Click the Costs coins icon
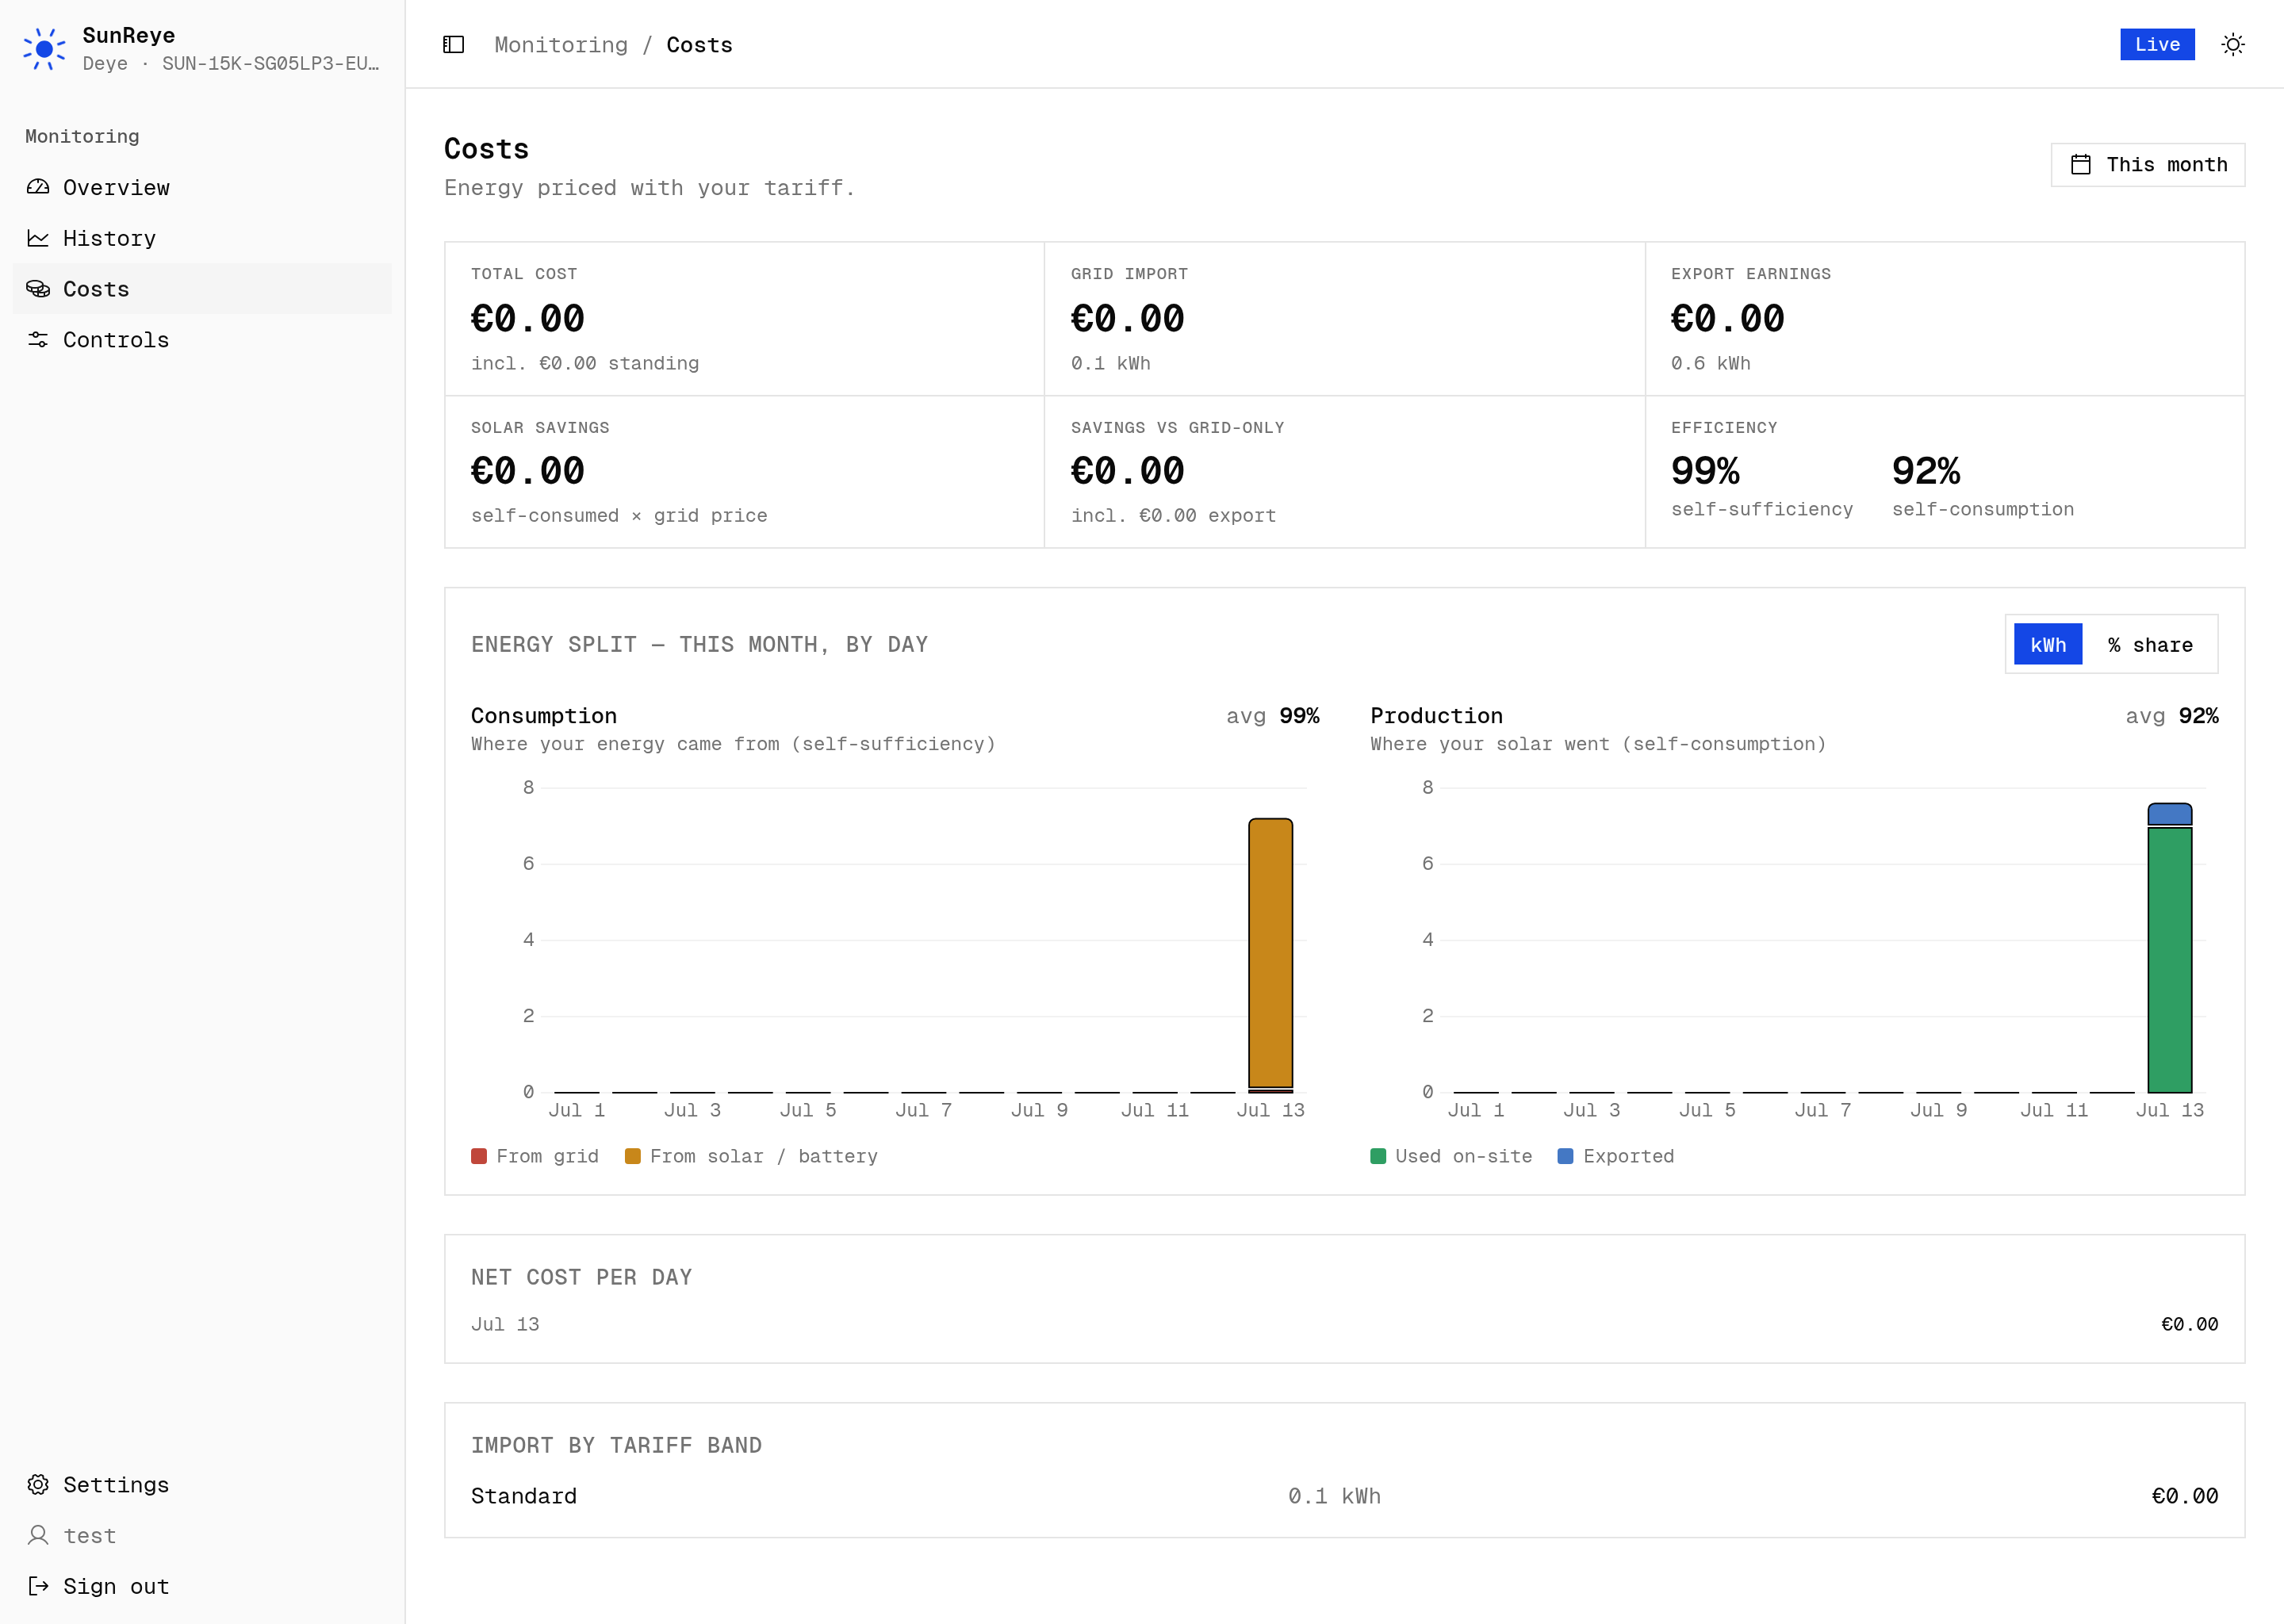The height and width of the screenshot is (1624, 2284). click(x=38, y=289)
